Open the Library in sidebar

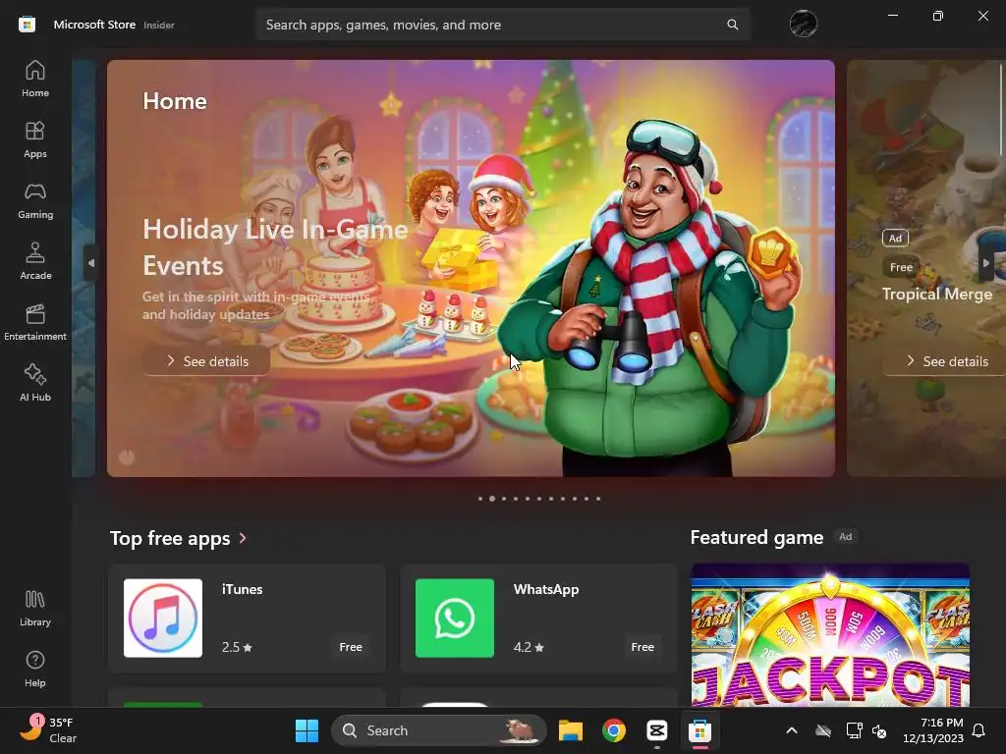[x=35, y=609]
